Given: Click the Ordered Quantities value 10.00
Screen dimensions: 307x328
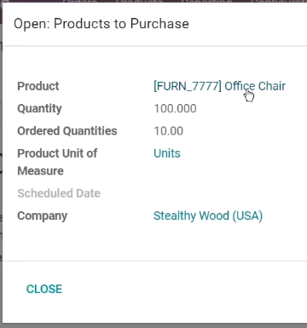Looking at the screenshot, I should tap(168, 131).
